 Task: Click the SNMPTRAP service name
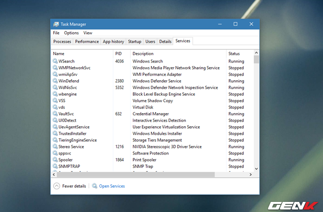[69, 166]
